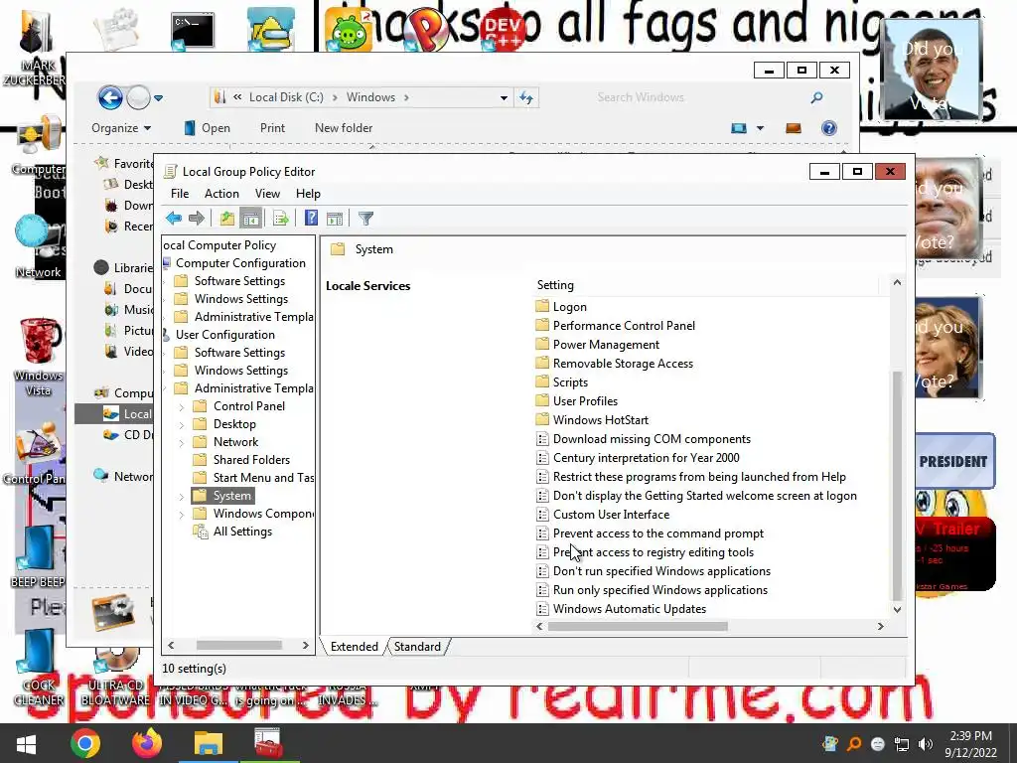Expand the Control Panel tree node
Viewport: 1017px width, 763px height.
182,406
